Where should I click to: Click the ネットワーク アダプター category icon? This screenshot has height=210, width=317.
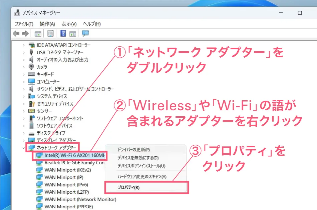coord(31,147)
